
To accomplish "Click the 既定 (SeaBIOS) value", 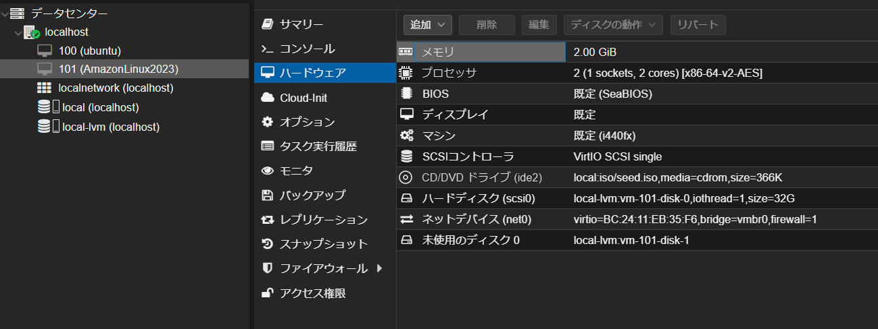I will 613,94.
